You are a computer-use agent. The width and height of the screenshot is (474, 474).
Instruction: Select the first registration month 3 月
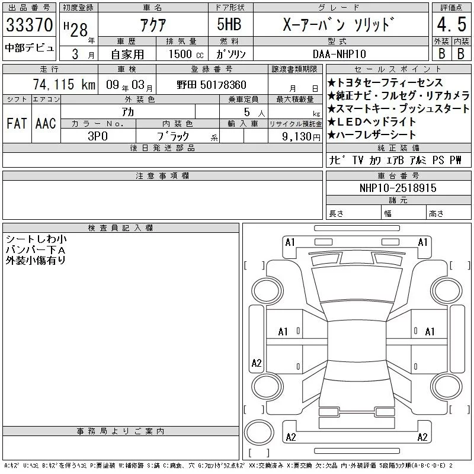83,54
